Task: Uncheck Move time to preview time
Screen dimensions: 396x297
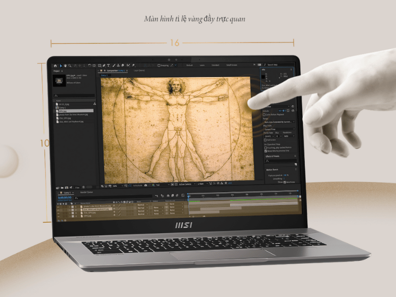Action: [266, 151]
